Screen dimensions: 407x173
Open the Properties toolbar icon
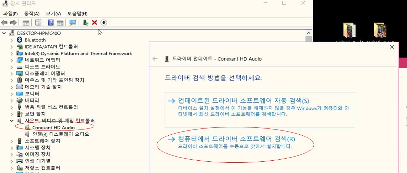38,23
